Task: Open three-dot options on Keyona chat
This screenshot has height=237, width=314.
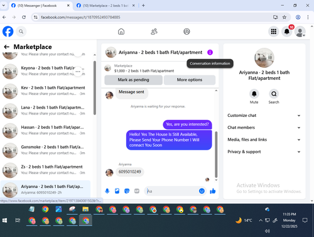Action: click(78, 72)
